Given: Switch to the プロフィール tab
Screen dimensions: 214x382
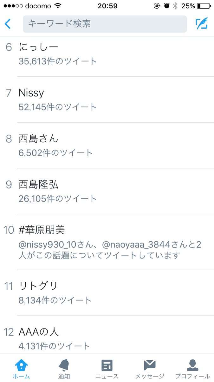Looking at the screenshot, I should pos(193,369).
